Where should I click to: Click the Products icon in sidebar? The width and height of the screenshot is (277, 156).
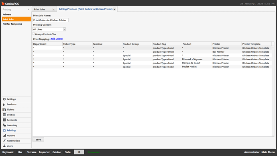(x=4, y=105)
